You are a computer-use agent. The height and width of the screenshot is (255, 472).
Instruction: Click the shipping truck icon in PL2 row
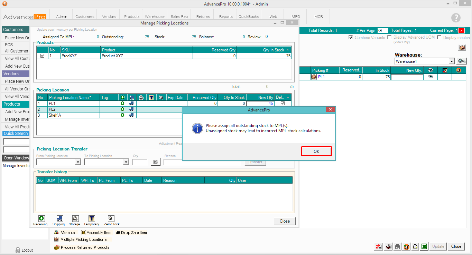(131, 109)
